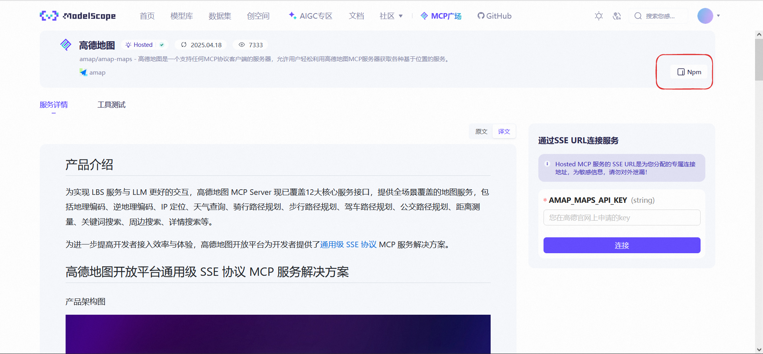
Task: Expand the arrow beside user avatar
Action: (x=718, y=16)
